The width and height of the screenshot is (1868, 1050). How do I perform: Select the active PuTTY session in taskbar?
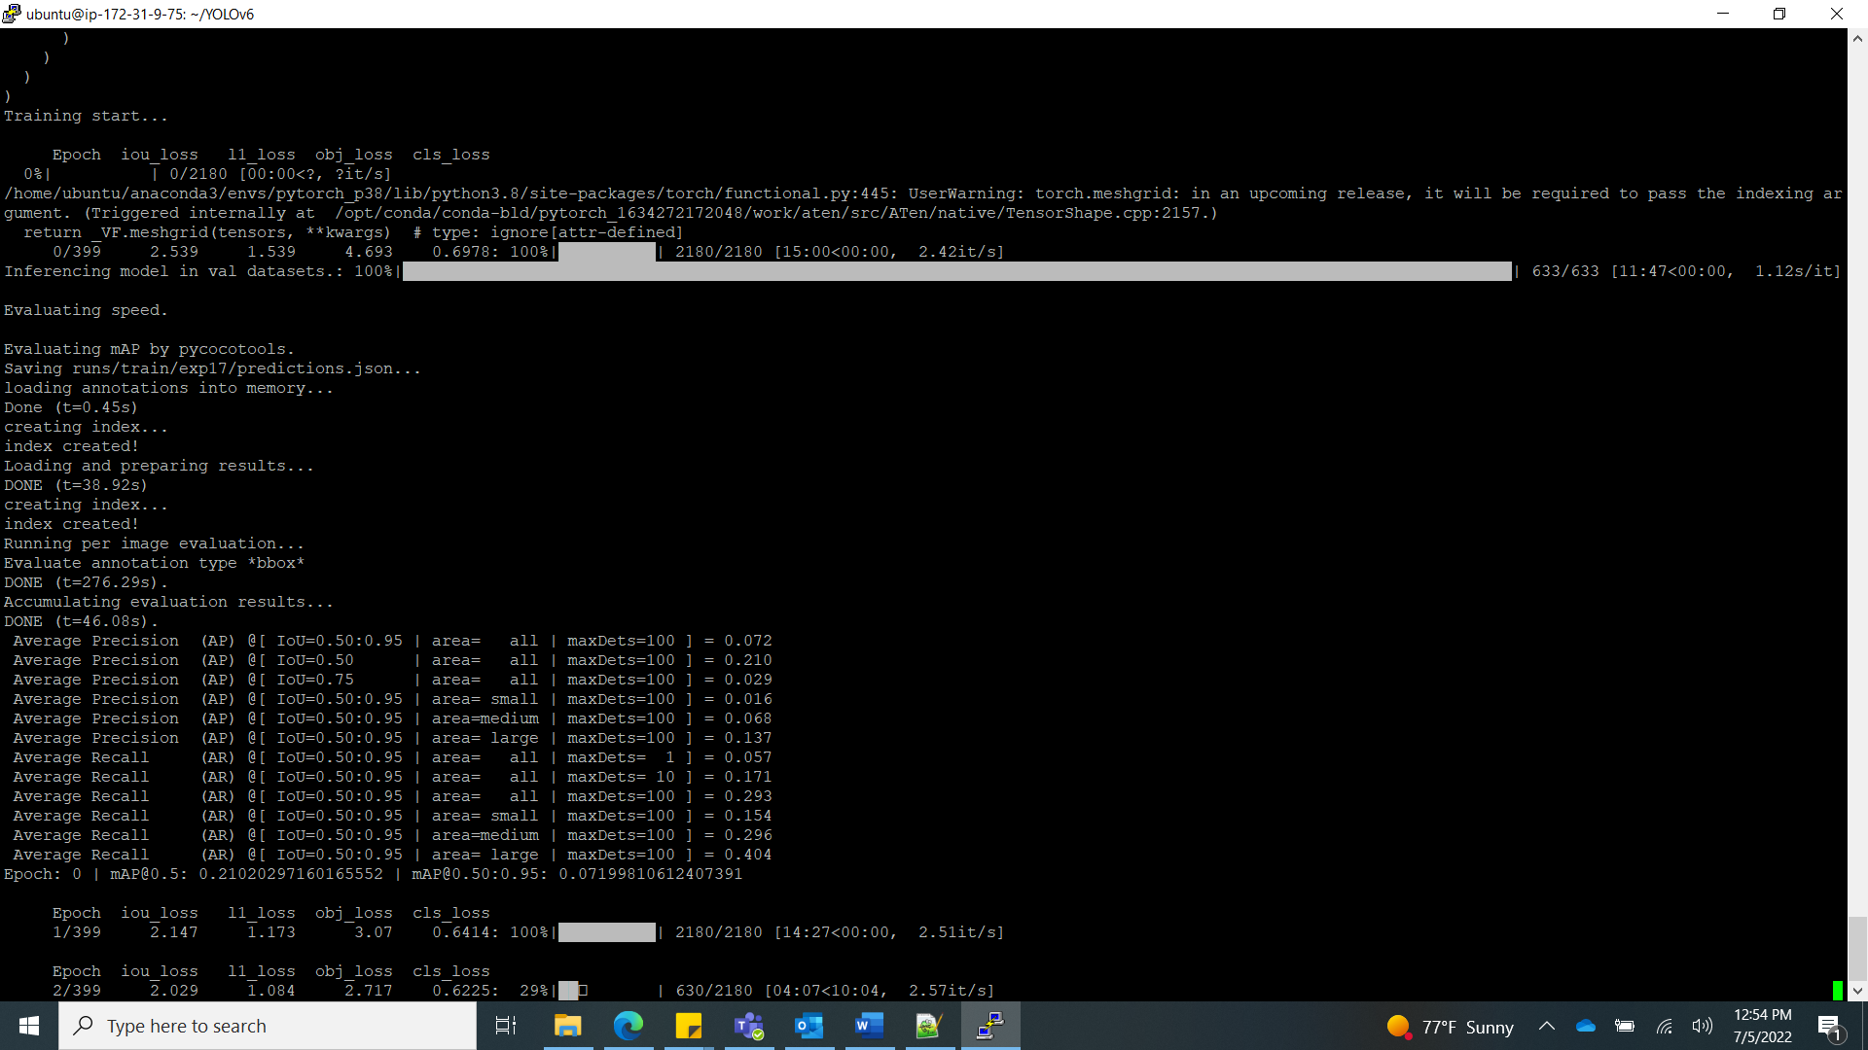point(989,1026)
